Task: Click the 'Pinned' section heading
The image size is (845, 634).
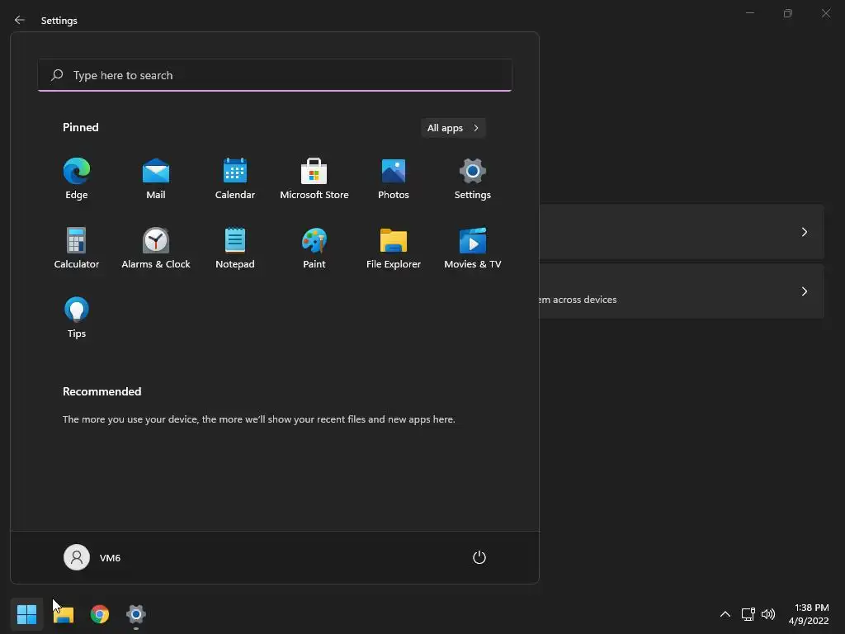Action: [x=81, y=127]
